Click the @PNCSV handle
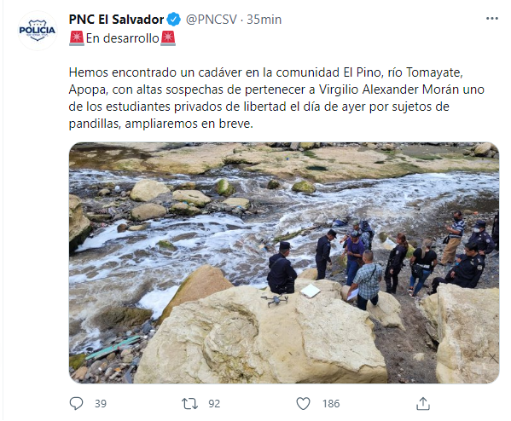This screenshot has width=511, height=421. [212, 20]
